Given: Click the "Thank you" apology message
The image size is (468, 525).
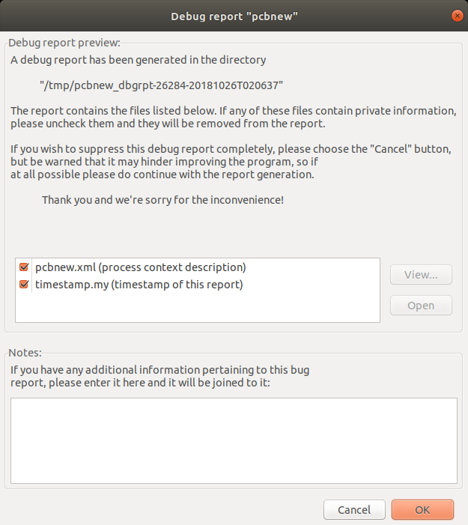Looking at the screenshot, I should coord(162,200).
